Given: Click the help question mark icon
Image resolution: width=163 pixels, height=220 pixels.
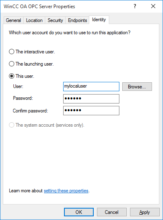Looking at the screenshot, I should click(x=135, y=6).
